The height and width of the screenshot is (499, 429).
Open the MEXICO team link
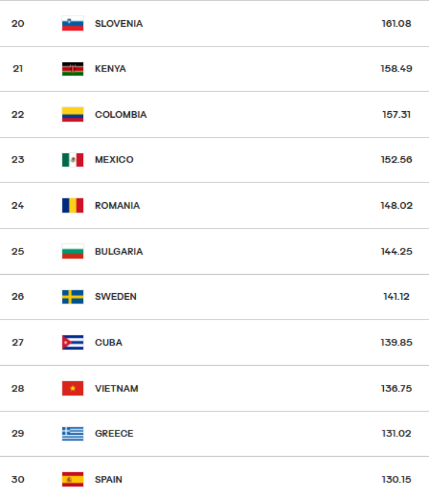(114, 160)
